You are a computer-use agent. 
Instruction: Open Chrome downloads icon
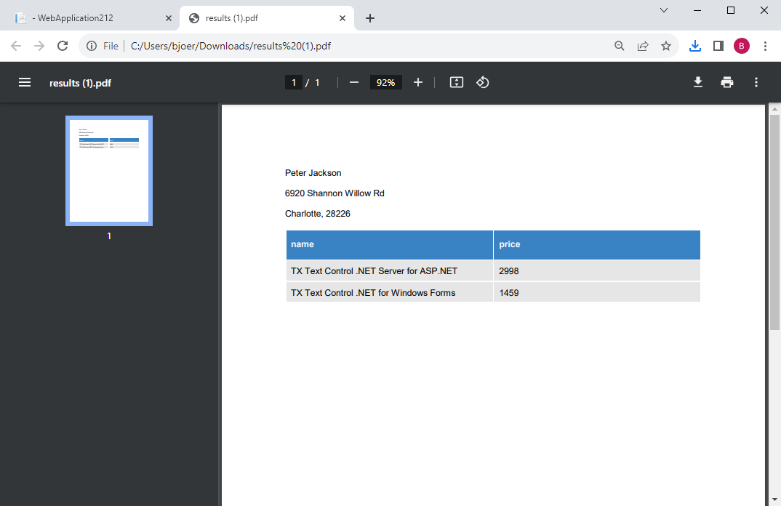[695, 46]
